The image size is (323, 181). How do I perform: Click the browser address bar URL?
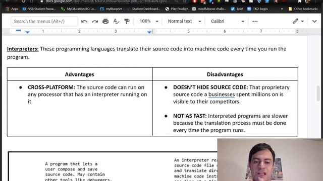tap(107, 1)
